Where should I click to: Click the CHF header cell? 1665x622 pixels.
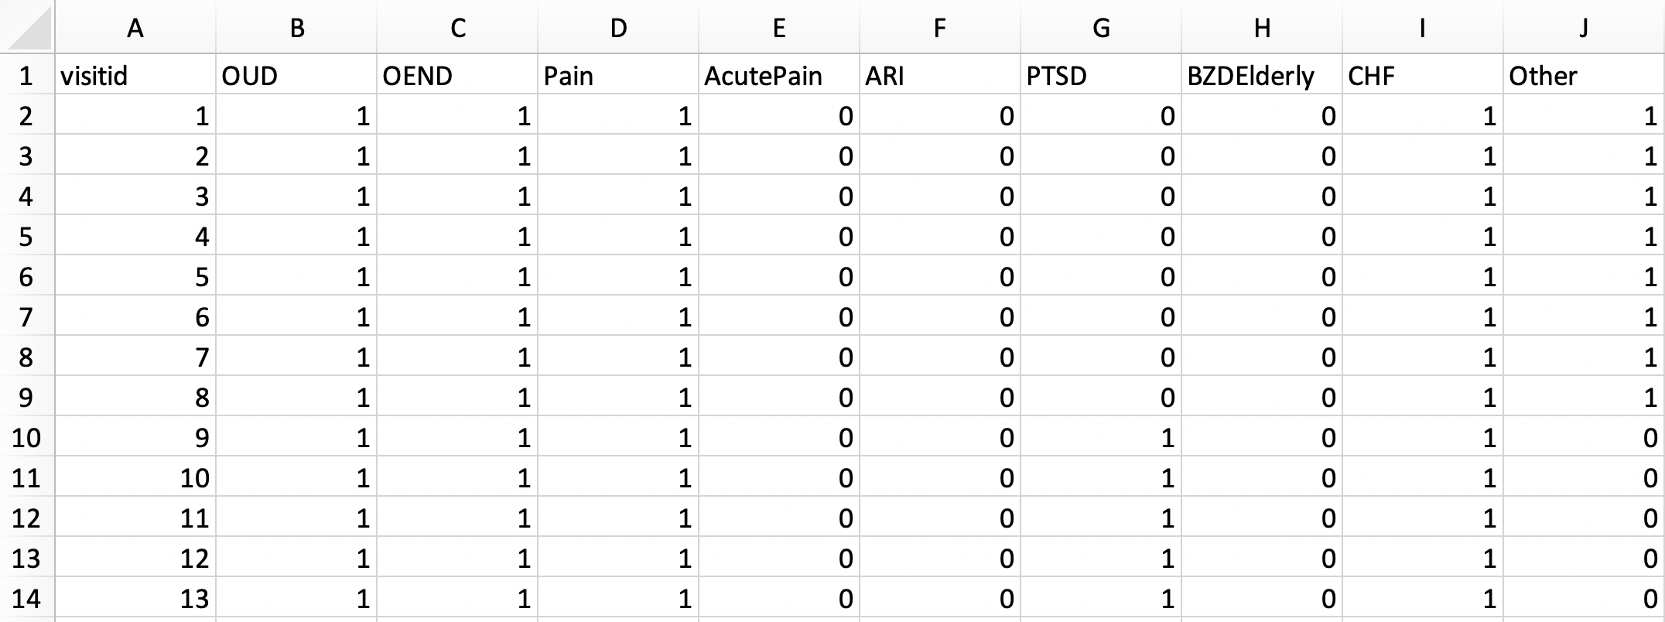tap(1423, 75)
